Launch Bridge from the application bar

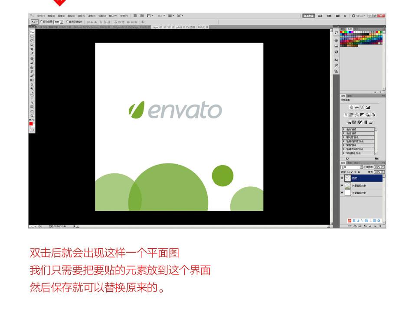[135, 16]
